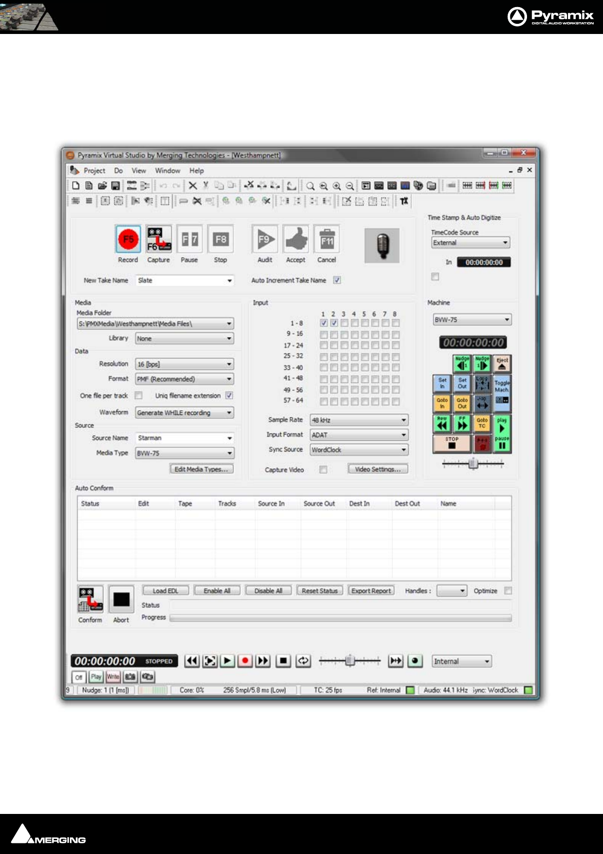Click the Goto In machine button

(442, 404)
